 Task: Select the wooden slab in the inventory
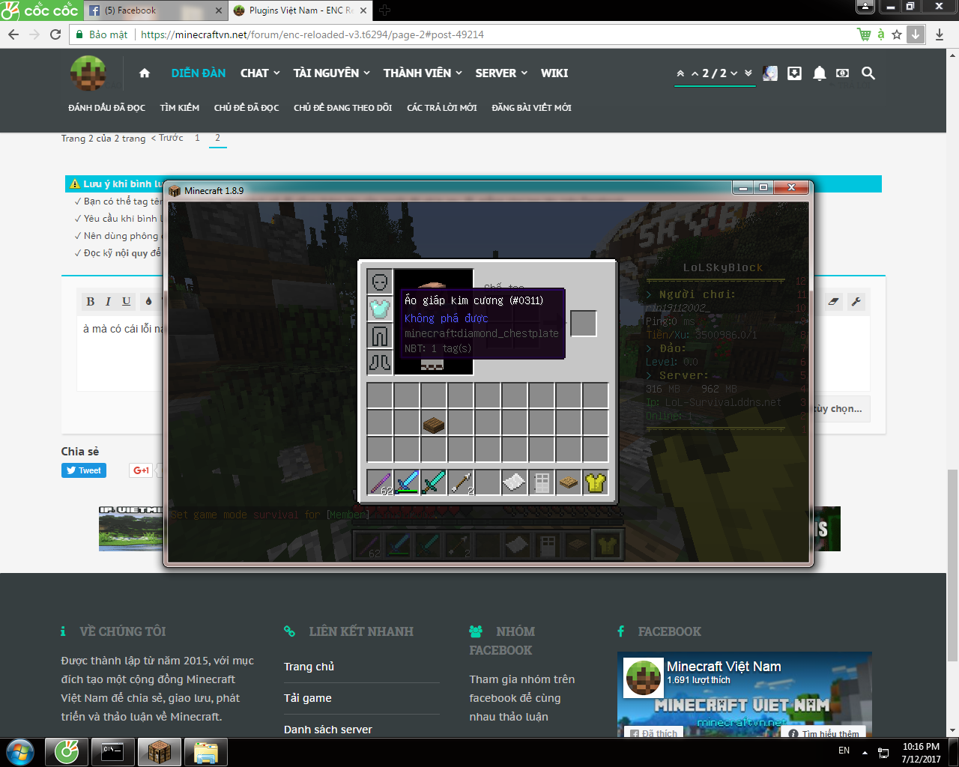434,423
